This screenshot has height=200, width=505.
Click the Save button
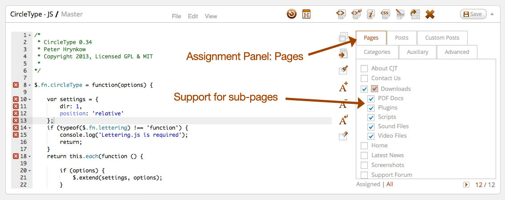472,14
